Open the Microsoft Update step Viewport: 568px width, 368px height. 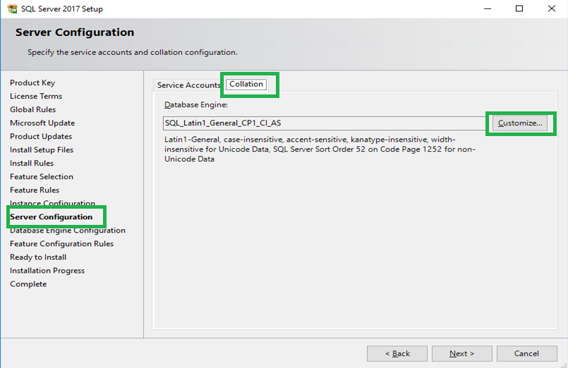tap(42, 123)
